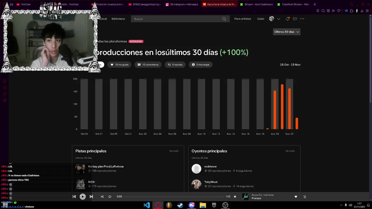Image resolution: width=372 pixels, height=209 pixels.
Task: Click the blue sound waves extension icon
Action: tap(346, 11)
